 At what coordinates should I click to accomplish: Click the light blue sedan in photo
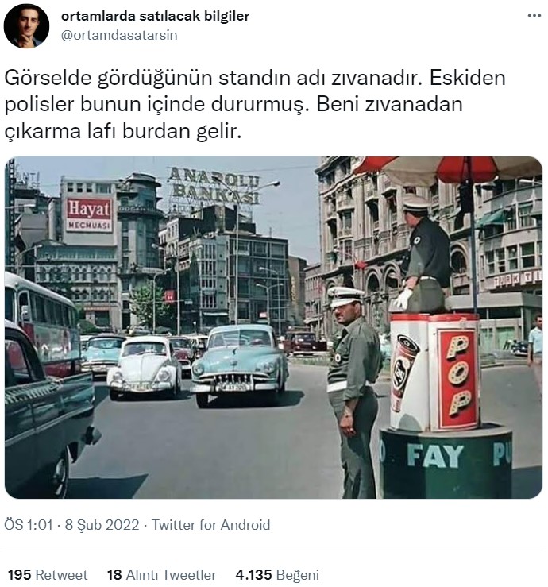click(240, 364)
